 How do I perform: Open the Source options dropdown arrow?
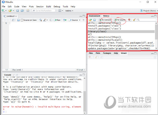pos(80,20)
